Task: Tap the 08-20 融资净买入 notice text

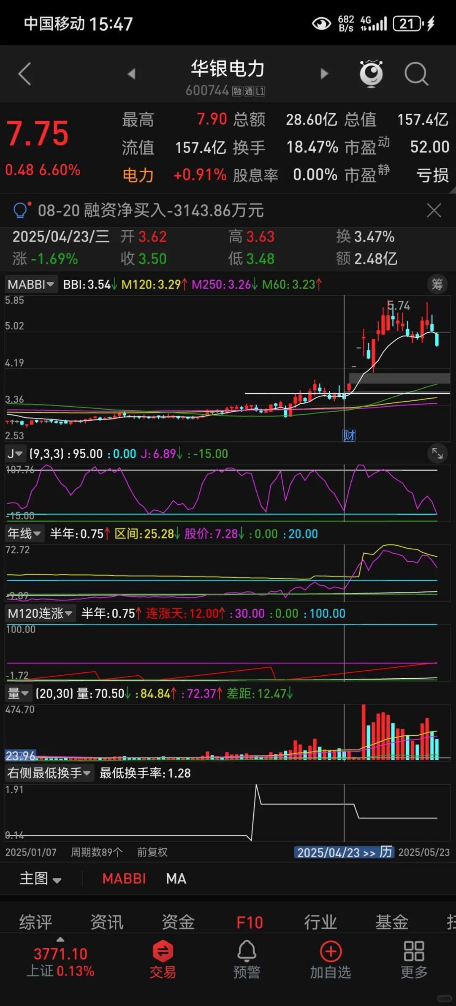Action: [x=151, y=210]
